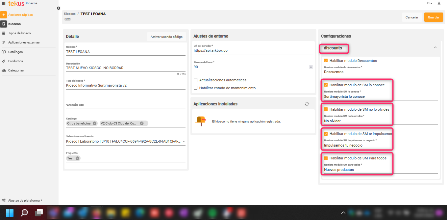The height and width of the screenshot is (220, 447).
Task: Remove the 'Test' tag chip
Action: coord(77,158)
